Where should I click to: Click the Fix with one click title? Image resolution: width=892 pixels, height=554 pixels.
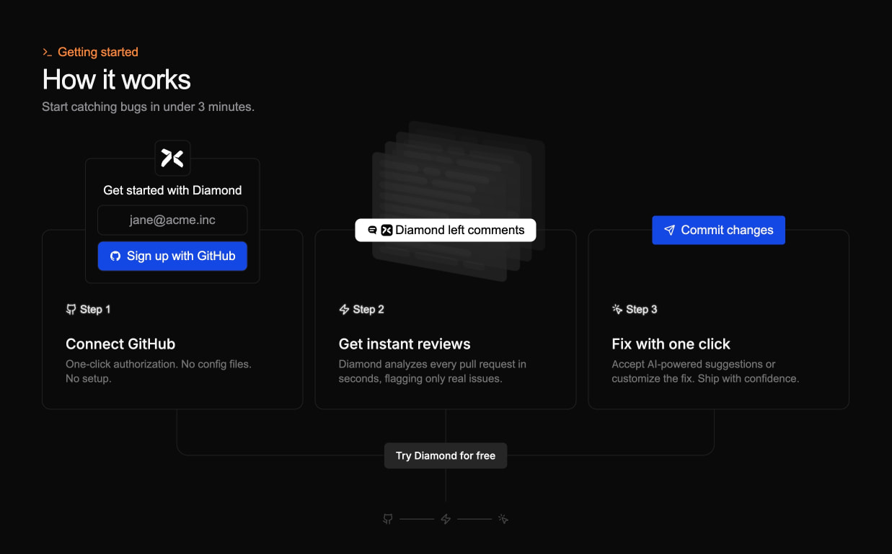[671, 344]
